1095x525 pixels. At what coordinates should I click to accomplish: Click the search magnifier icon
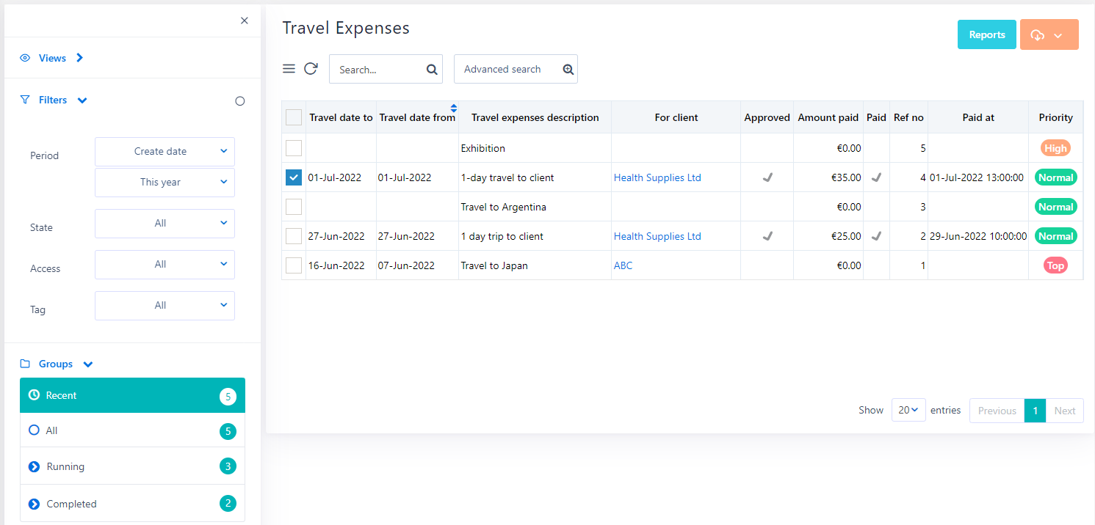click(x=432, y=70)
